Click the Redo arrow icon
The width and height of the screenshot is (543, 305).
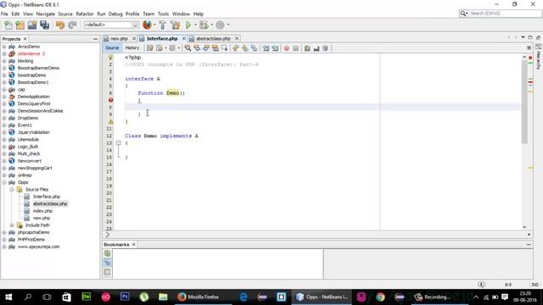(72, 25)
